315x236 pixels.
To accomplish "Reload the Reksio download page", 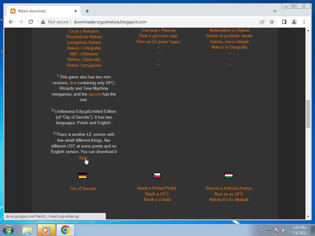I will coord(31,22).
